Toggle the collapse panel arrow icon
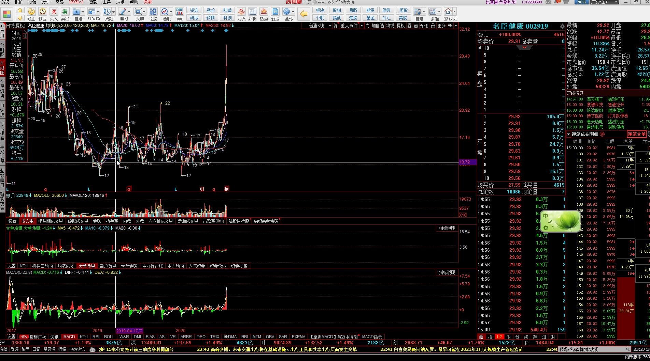This screenshot has width=650, height=361. [x=450, y=26]
